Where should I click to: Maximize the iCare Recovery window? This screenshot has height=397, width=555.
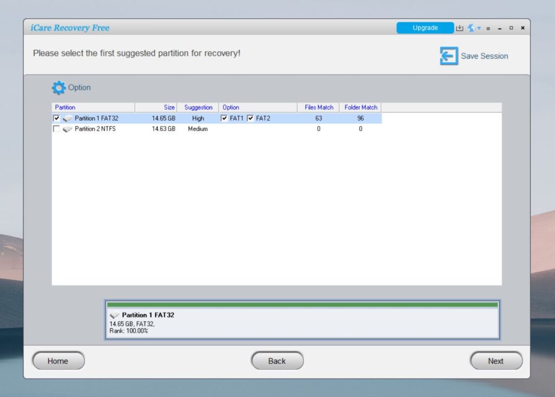tap(511, 28)
